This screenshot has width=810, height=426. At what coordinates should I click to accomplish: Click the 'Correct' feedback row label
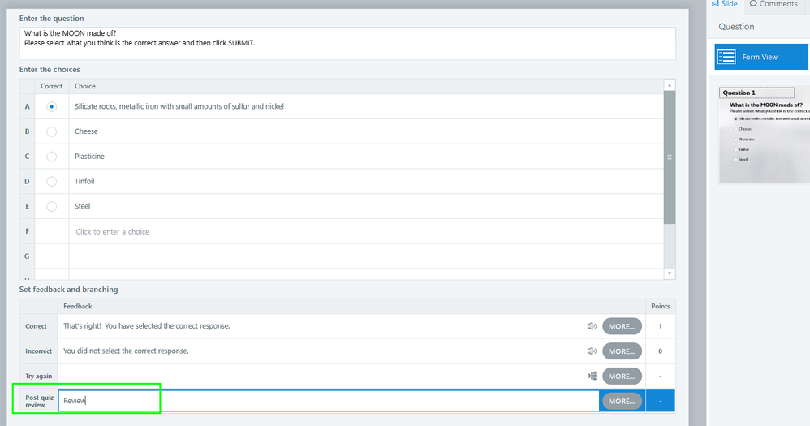pos(37,326)
